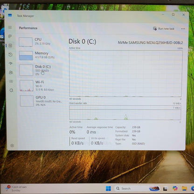
Task: Open File Explorer from the taskbar
Action: tap(184, 188)
